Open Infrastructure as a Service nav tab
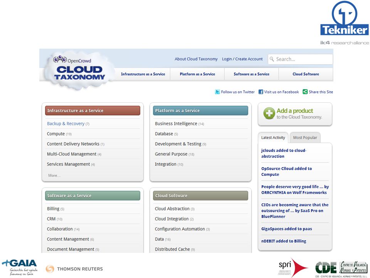Image resolution: width=370 pixels, height=278 pixels. point(143,74)
